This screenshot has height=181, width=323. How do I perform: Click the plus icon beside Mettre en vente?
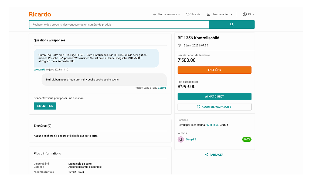pyautogui.click(x=155, y=15)
